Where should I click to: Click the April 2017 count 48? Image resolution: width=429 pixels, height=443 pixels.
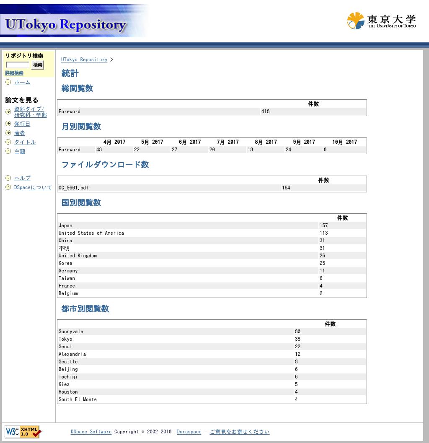[x=99, y=150]
